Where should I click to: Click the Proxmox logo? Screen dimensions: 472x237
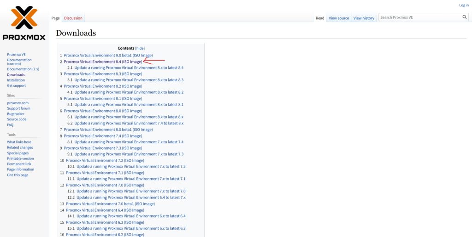coord(24,23)
